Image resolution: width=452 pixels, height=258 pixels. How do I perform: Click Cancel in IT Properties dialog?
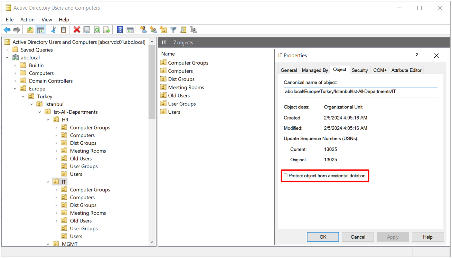[x=358, y=237]
